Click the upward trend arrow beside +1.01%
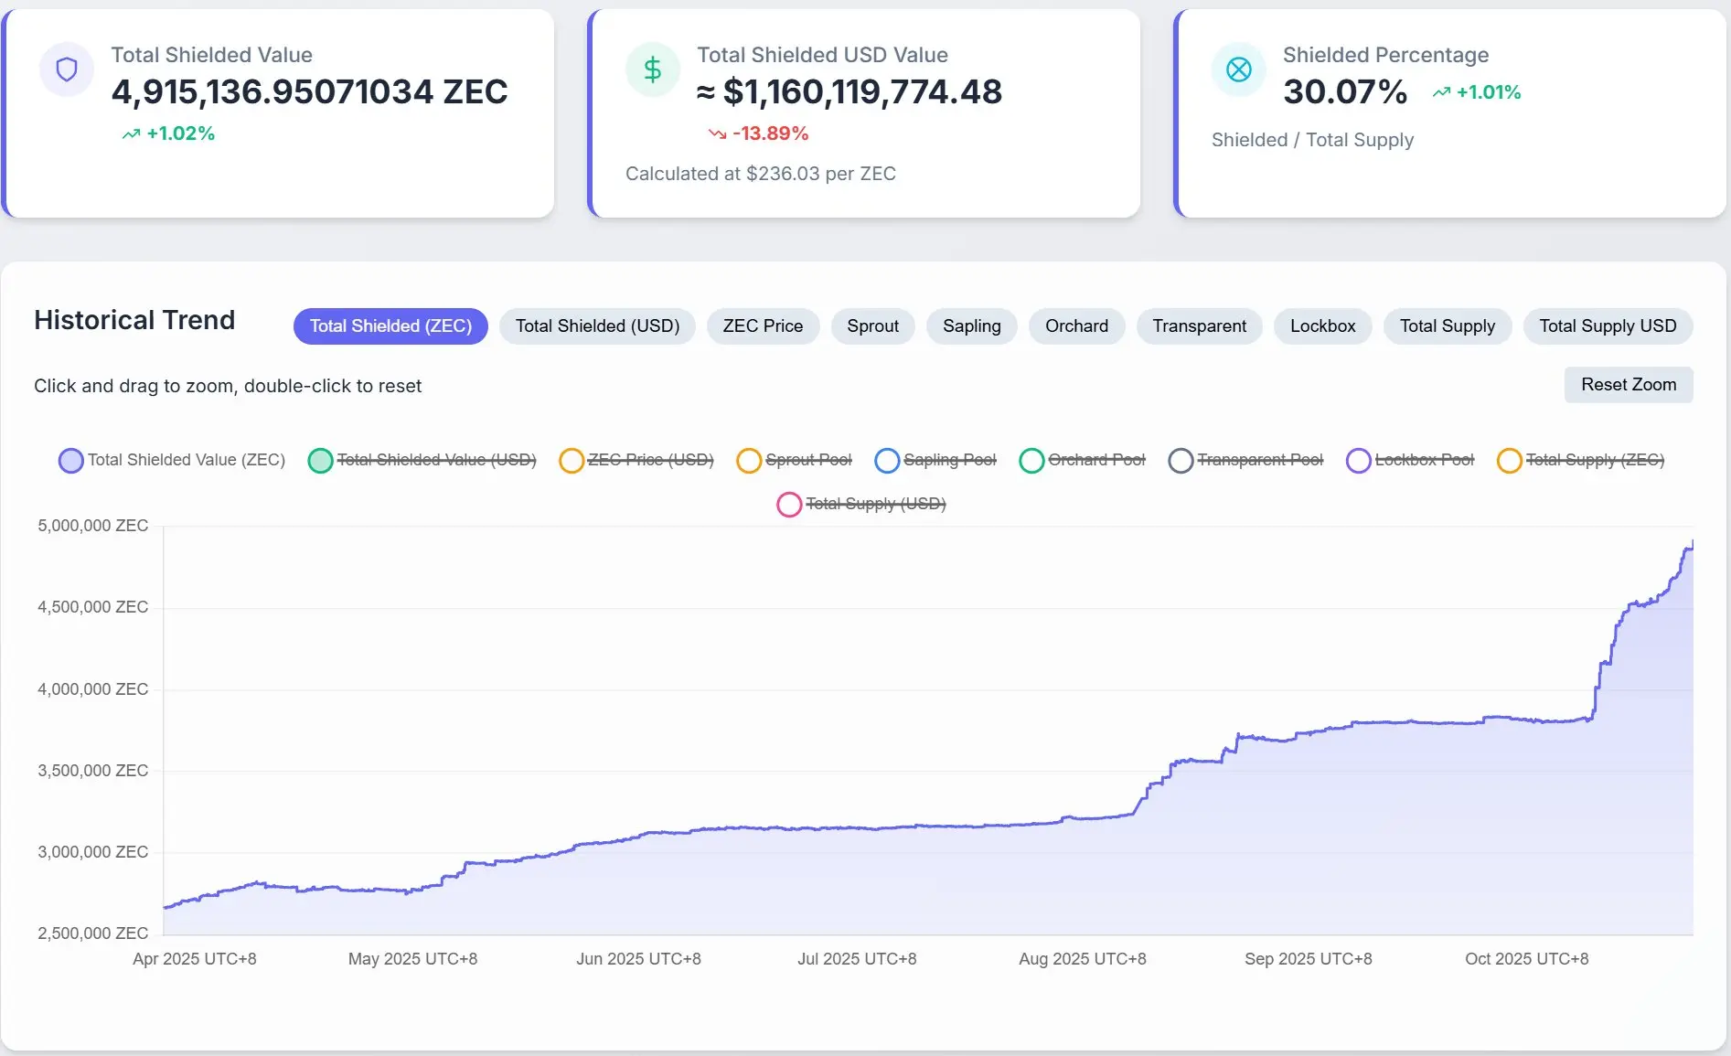 click(1442, 92)
